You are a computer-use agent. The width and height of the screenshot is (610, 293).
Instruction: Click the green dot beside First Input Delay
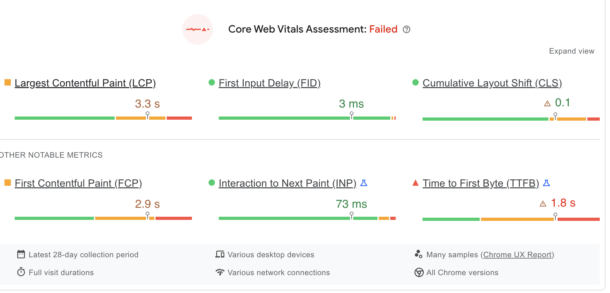(211, 82)
